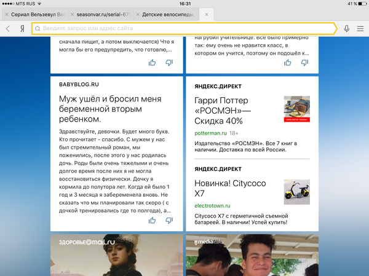Close the 'Сериал Вельзевул' tab
369x276 pixels.
pyautogui.click(x=6, y=14)
